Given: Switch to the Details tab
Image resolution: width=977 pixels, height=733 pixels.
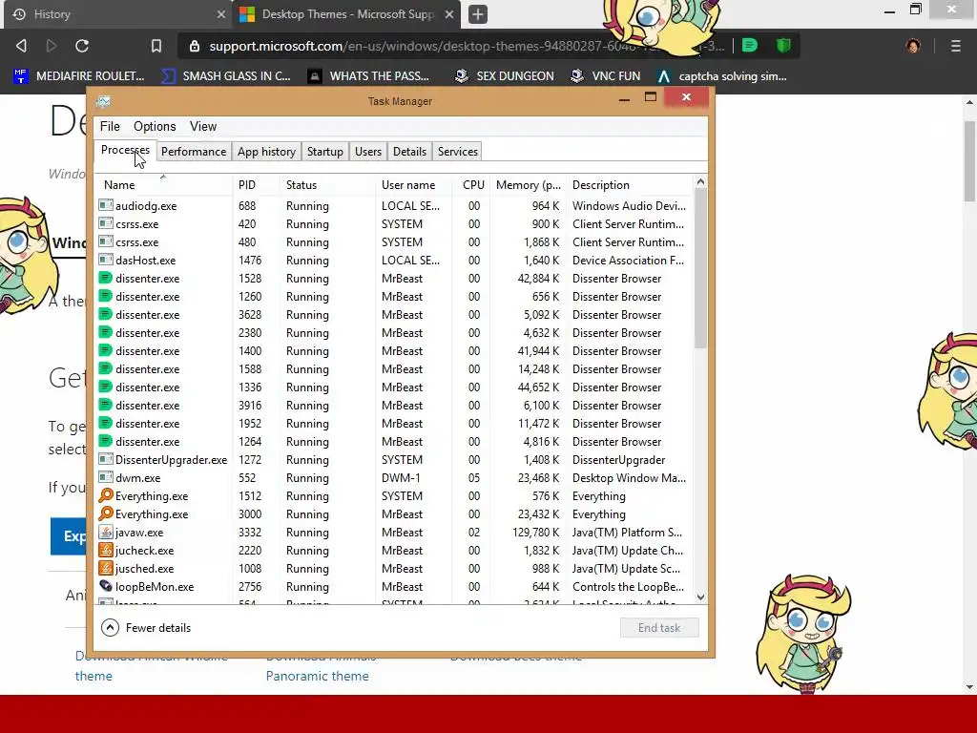Looking at the screenshot, I should (409, 152).
